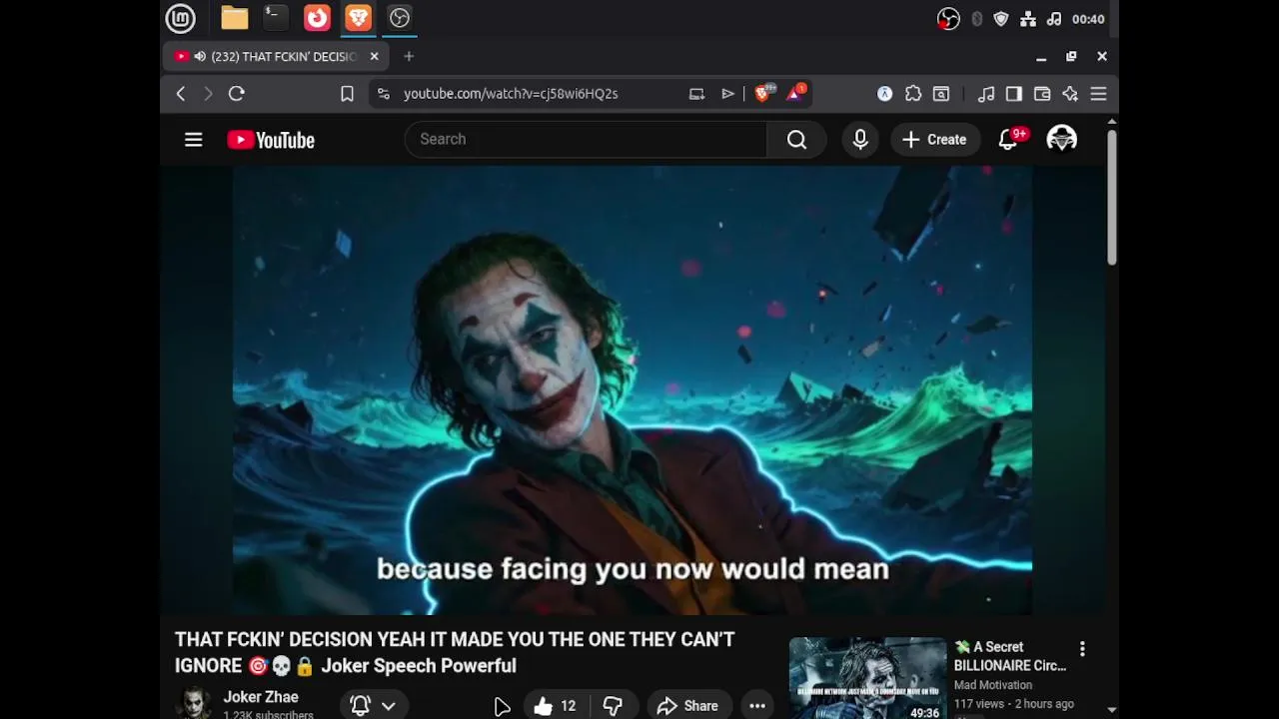Image resolution: width=1279 pixels, height=719 pixels.
Task: Open the red-orange app icon in the panel
Action: click(x=317, y=18)
